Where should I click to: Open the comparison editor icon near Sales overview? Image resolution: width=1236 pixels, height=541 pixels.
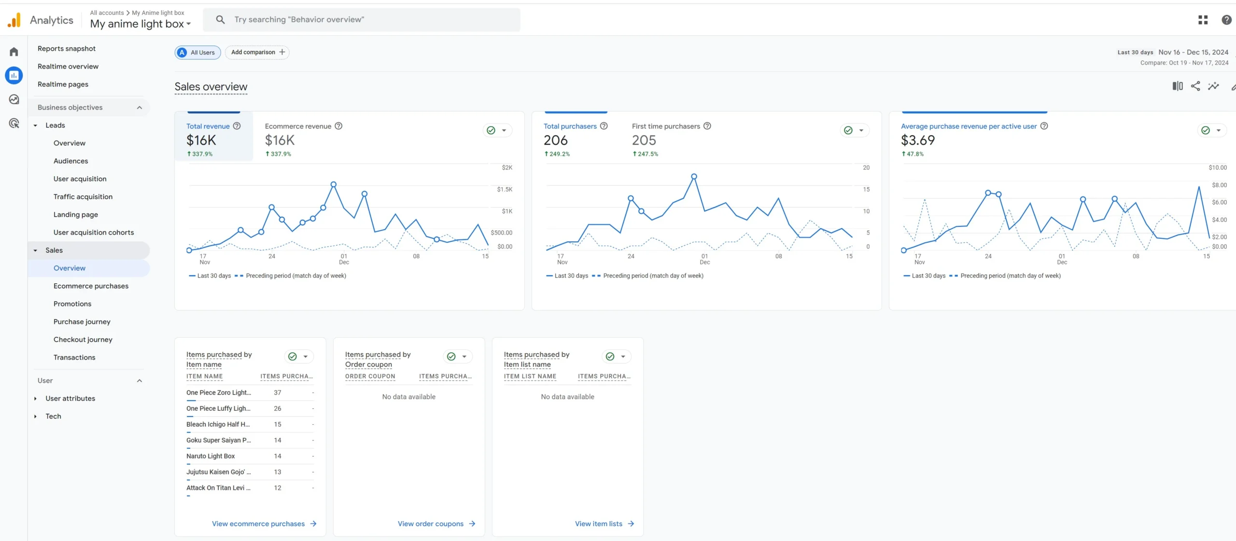(x=1177, y=85)
